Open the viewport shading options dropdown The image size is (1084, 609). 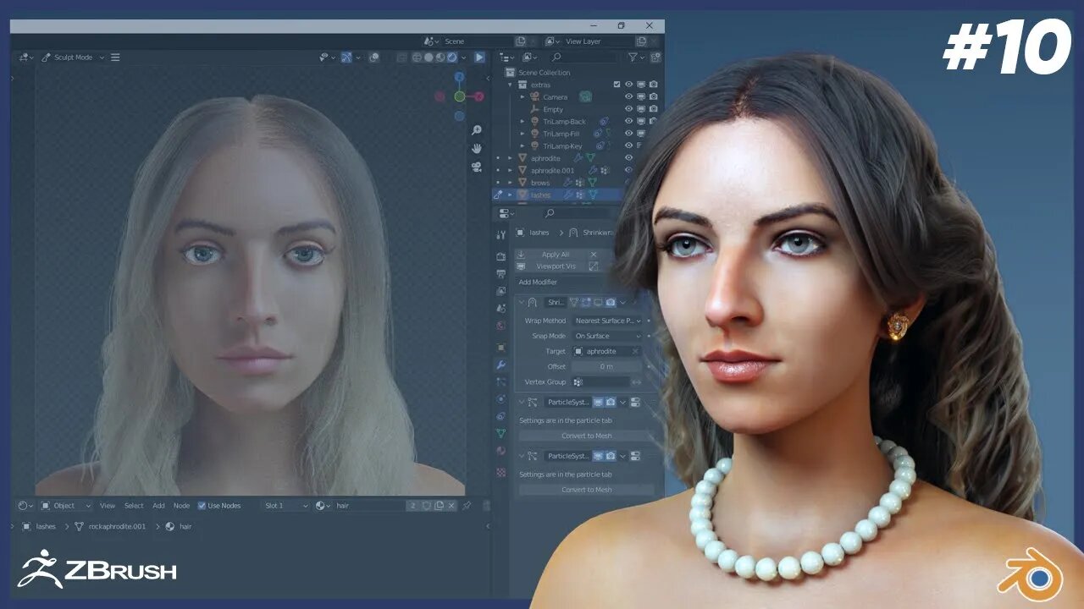pyautogui.click(x=464, y=58)
